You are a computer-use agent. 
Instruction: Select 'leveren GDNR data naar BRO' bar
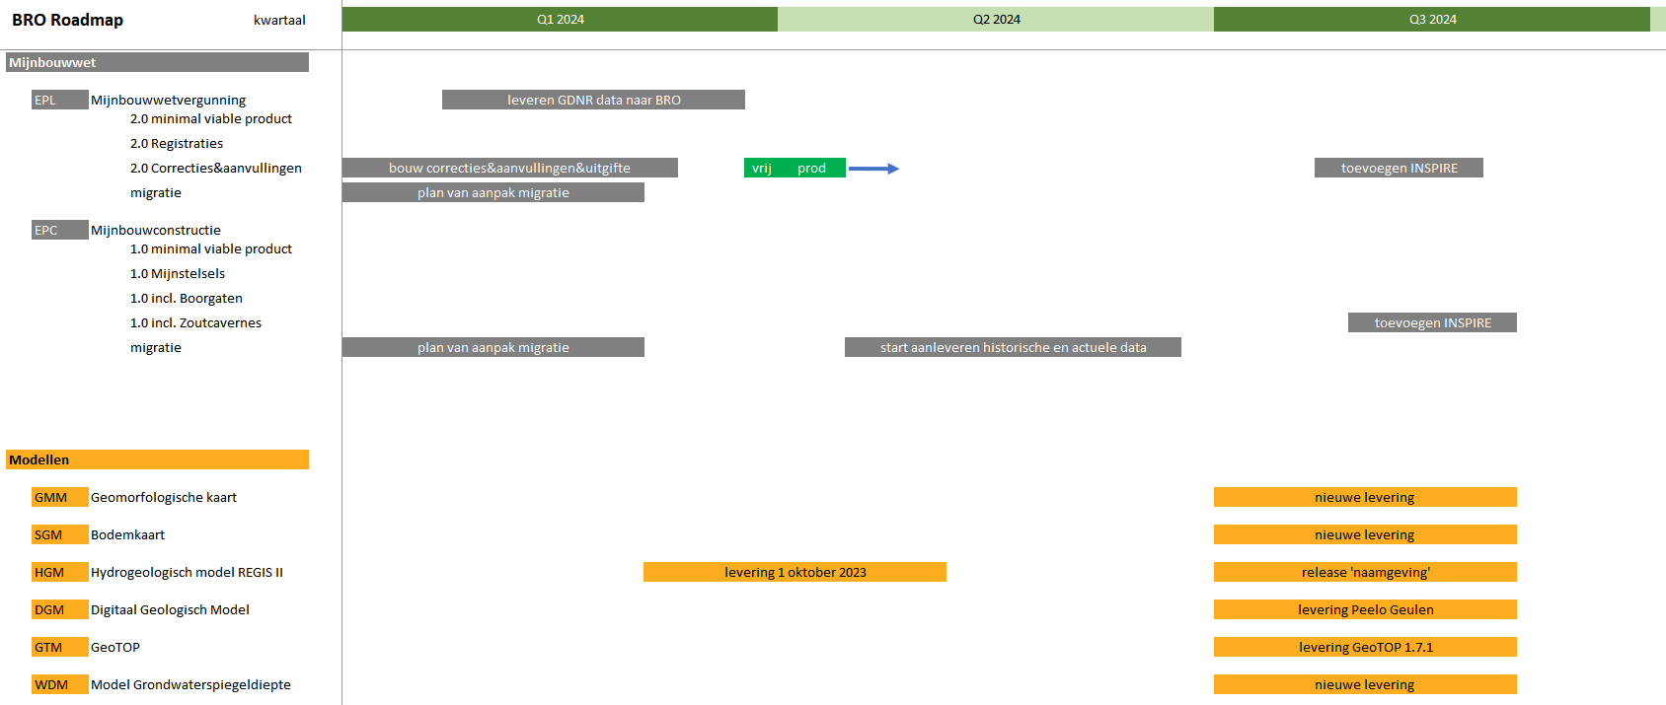pyautogui.click(x=593, y=101)
